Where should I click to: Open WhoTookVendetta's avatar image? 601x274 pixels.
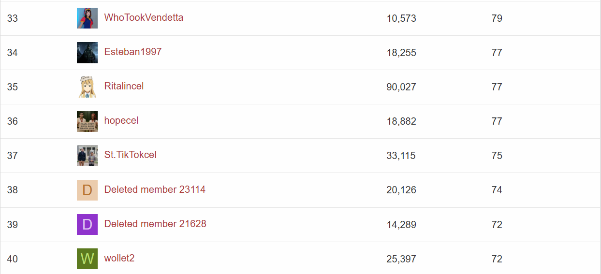tap(87, 18)
